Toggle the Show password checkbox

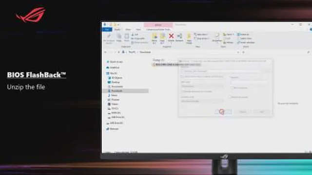[x=232, y=87]
